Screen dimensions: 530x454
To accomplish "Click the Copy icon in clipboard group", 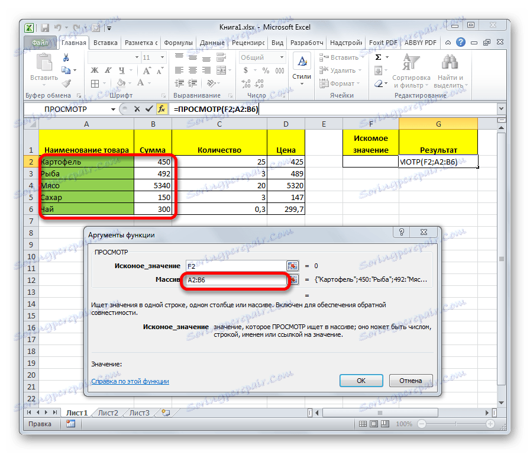I will coord(66,70).
